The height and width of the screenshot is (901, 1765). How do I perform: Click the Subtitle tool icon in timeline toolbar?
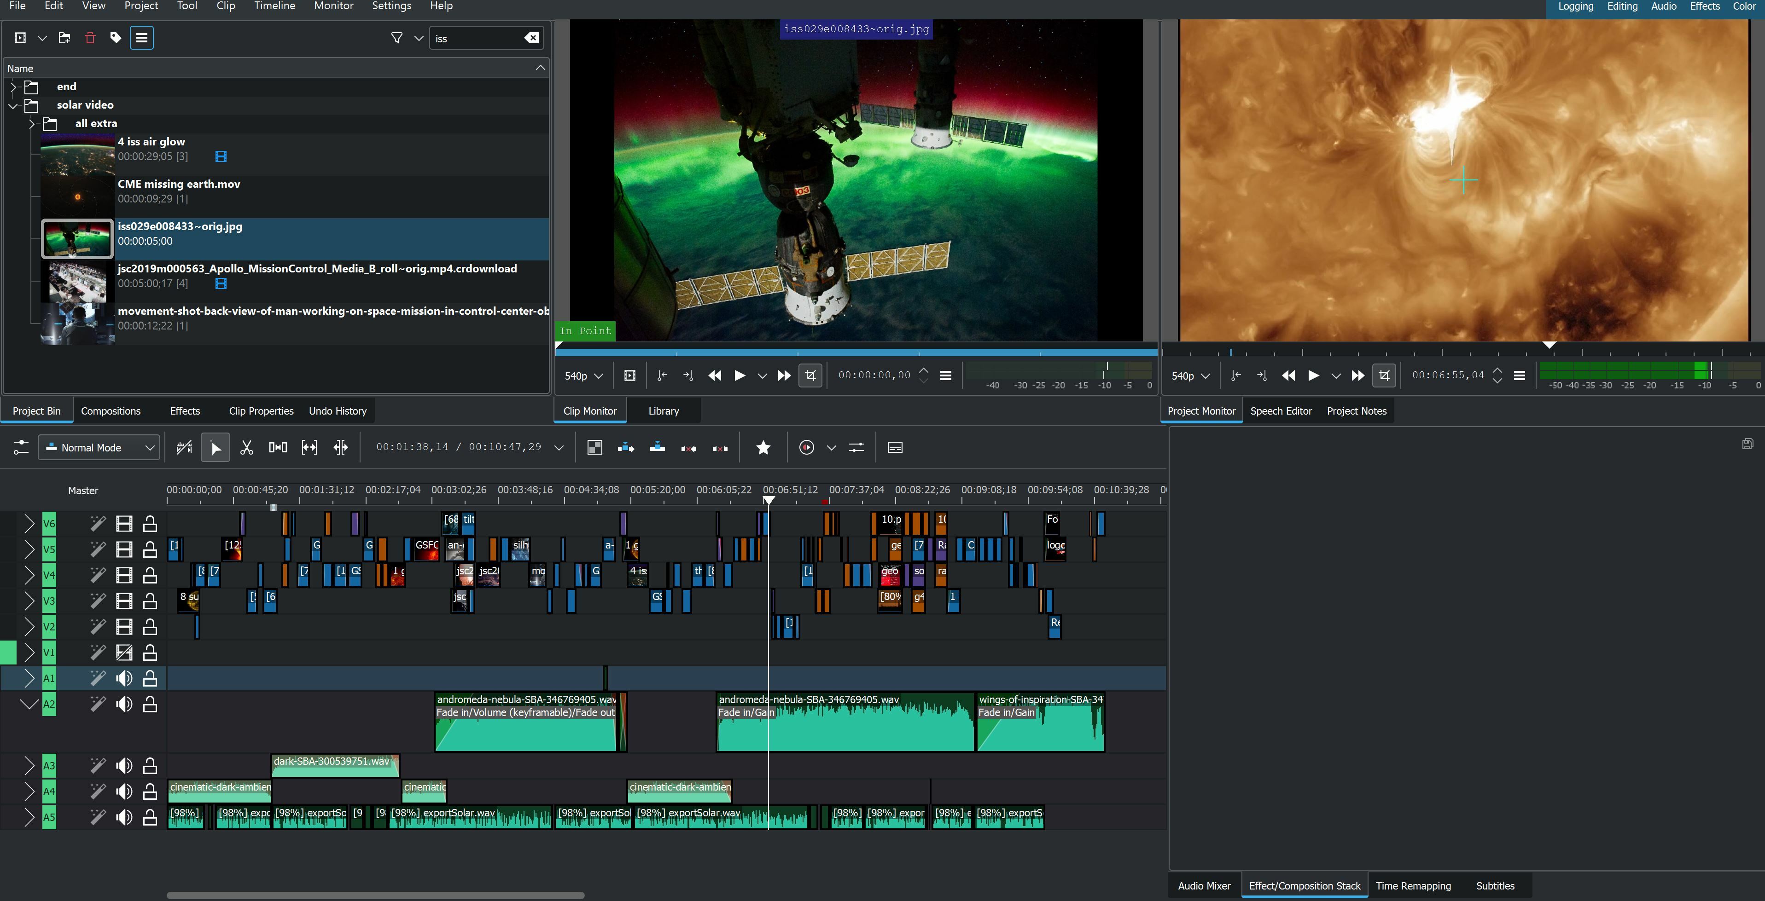(895, 448)
